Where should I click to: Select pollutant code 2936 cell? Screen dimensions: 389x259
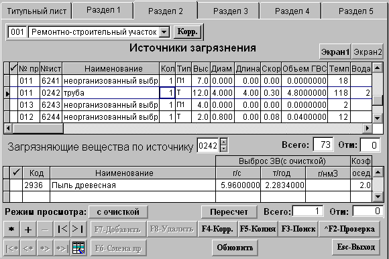36,185
